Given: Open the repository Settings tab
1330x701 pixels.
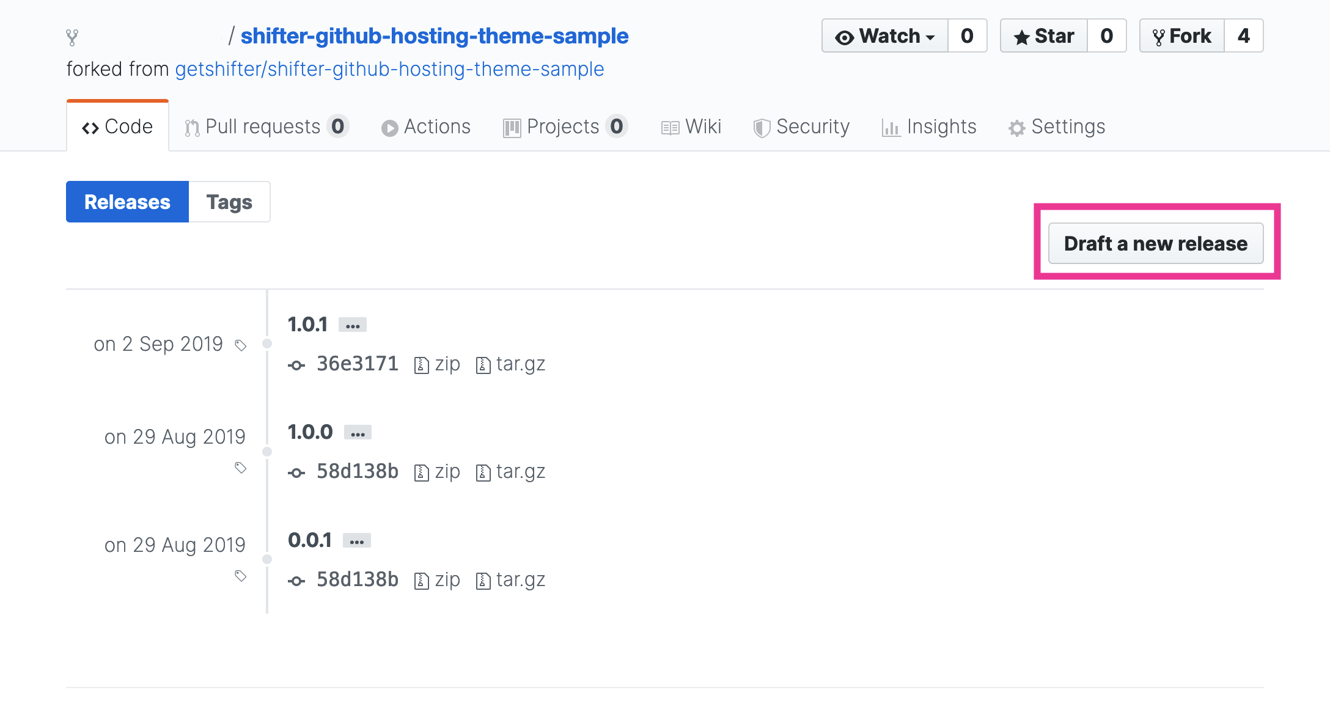Looking at the screenshot, I should pyautogui.click(x=1057, y=127).
